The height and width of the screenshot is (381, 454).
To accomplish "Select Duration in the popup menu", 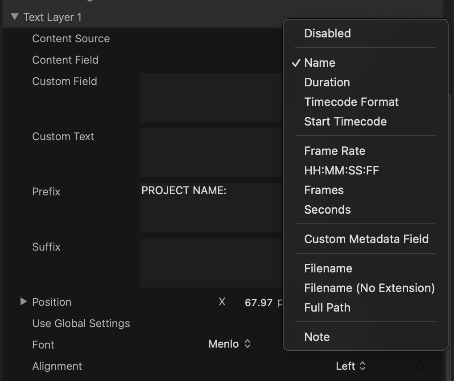I will 327,82.
